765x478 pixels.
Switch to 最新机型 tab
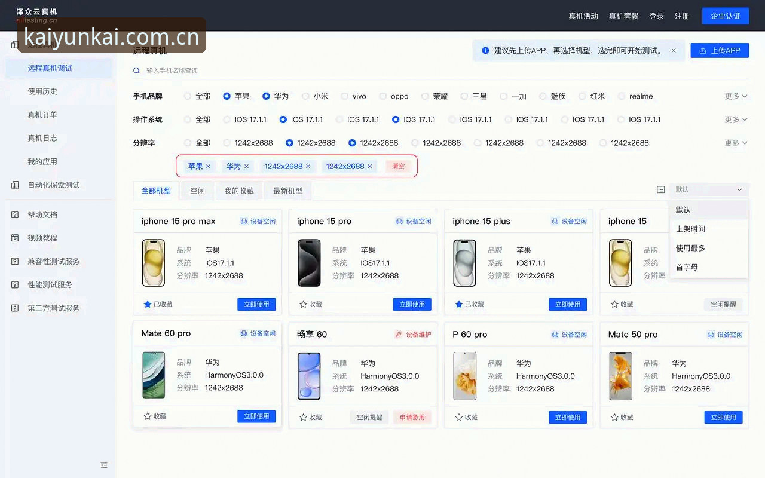288,191
